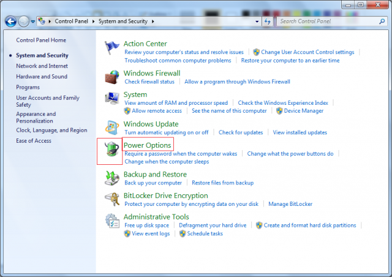Open Programs category in sidebar
This screenshot has width=392, height=277.
coord(28,87)
